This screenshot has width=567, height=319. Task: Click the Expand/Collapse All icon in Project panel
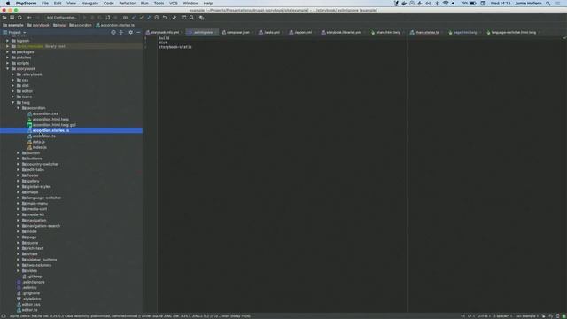(x=121, y=33)
